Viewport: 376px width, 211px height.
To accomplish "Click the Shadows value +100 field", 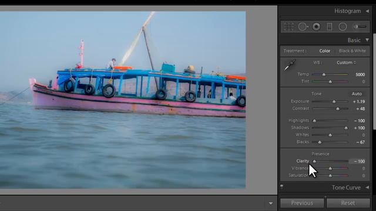I will click(360, 128).
